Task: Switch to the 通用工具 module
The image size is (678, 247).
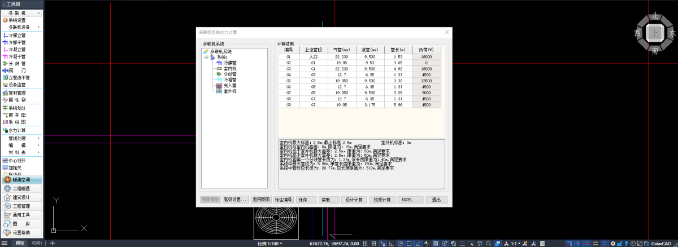Action: [22, 215]
